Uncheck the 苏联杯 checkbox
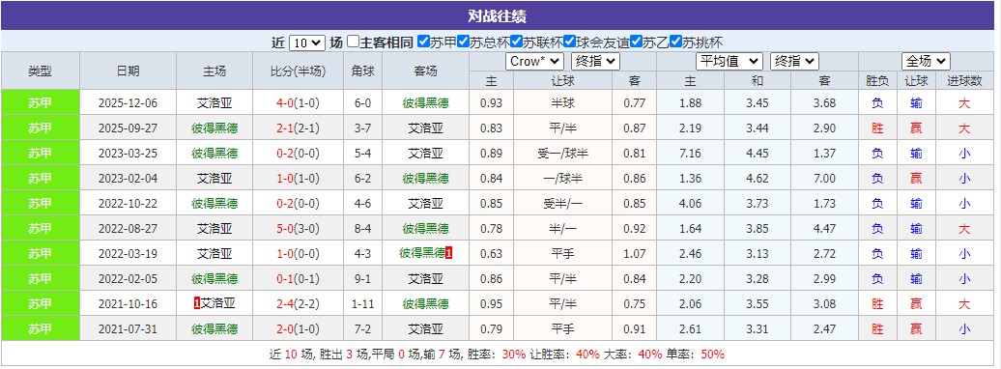This screenshot has width=1001, height=369. tap(517, 43)
